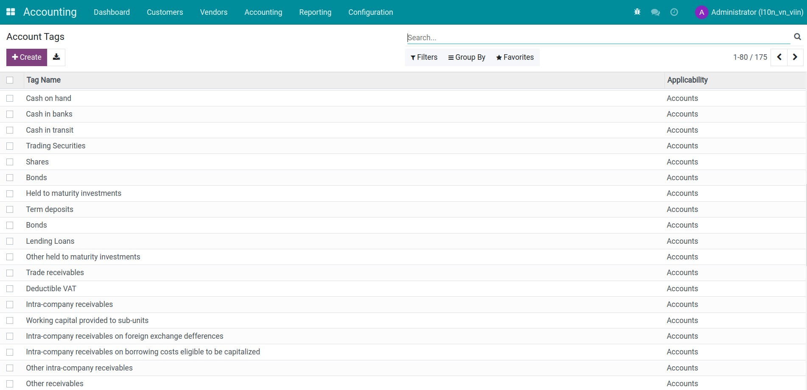Open the Configuration menu

(370, 12)
